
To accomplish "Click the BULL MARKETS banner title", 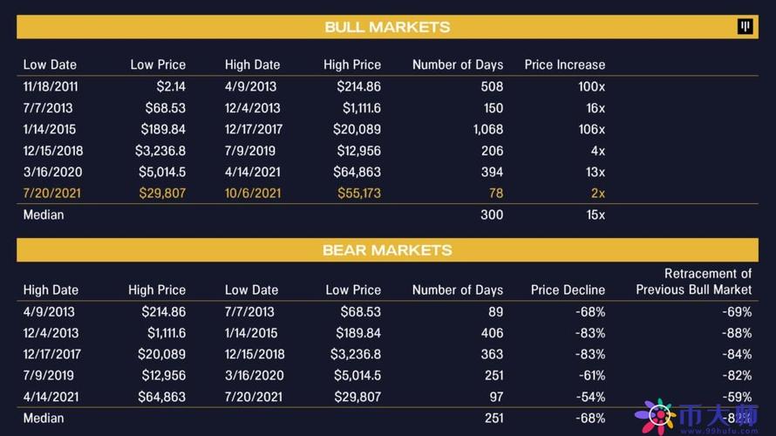I will tap(387, 27).
